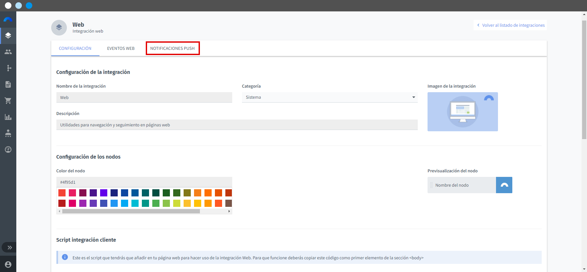
Task: Click the Previsualización del nodo label
Action: 453,171
